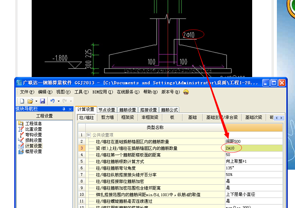Click the Open folder toolbar icon
The width and height of the screenshot is (295, 208).
[30, 101]
